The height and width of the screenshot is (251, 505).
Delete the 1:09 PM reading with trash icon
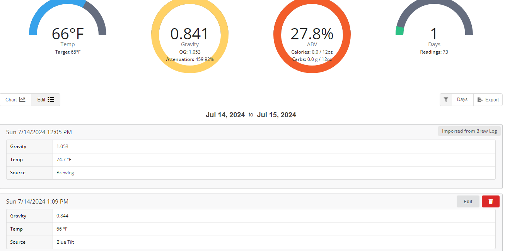coord(490,201)
